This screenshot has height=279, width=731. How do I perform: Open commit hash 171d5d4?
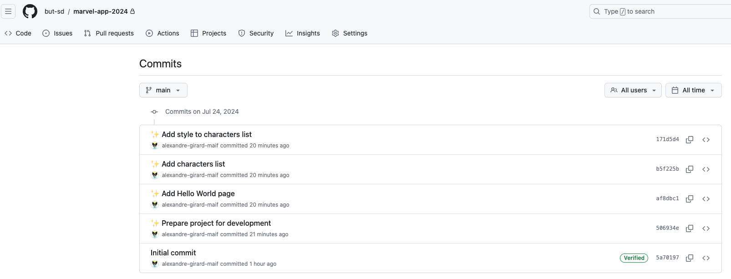(x=667, y=139)
